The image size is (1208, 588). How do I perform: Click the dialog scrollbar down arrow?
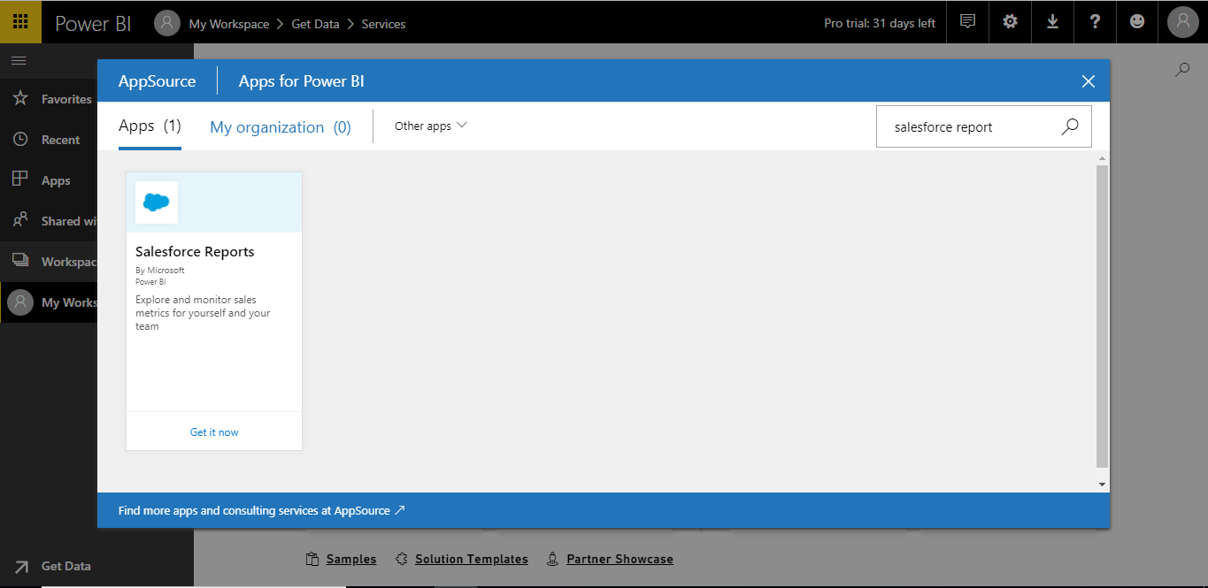point(1102,485)
